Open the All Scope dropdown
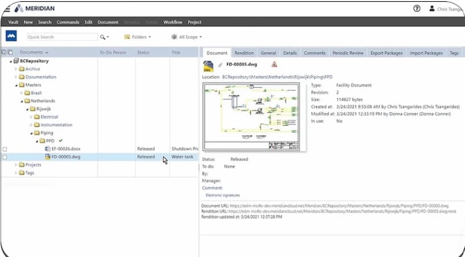Image resolution: width=465 pixels, height=257 pixels. (x=187, y=36)
